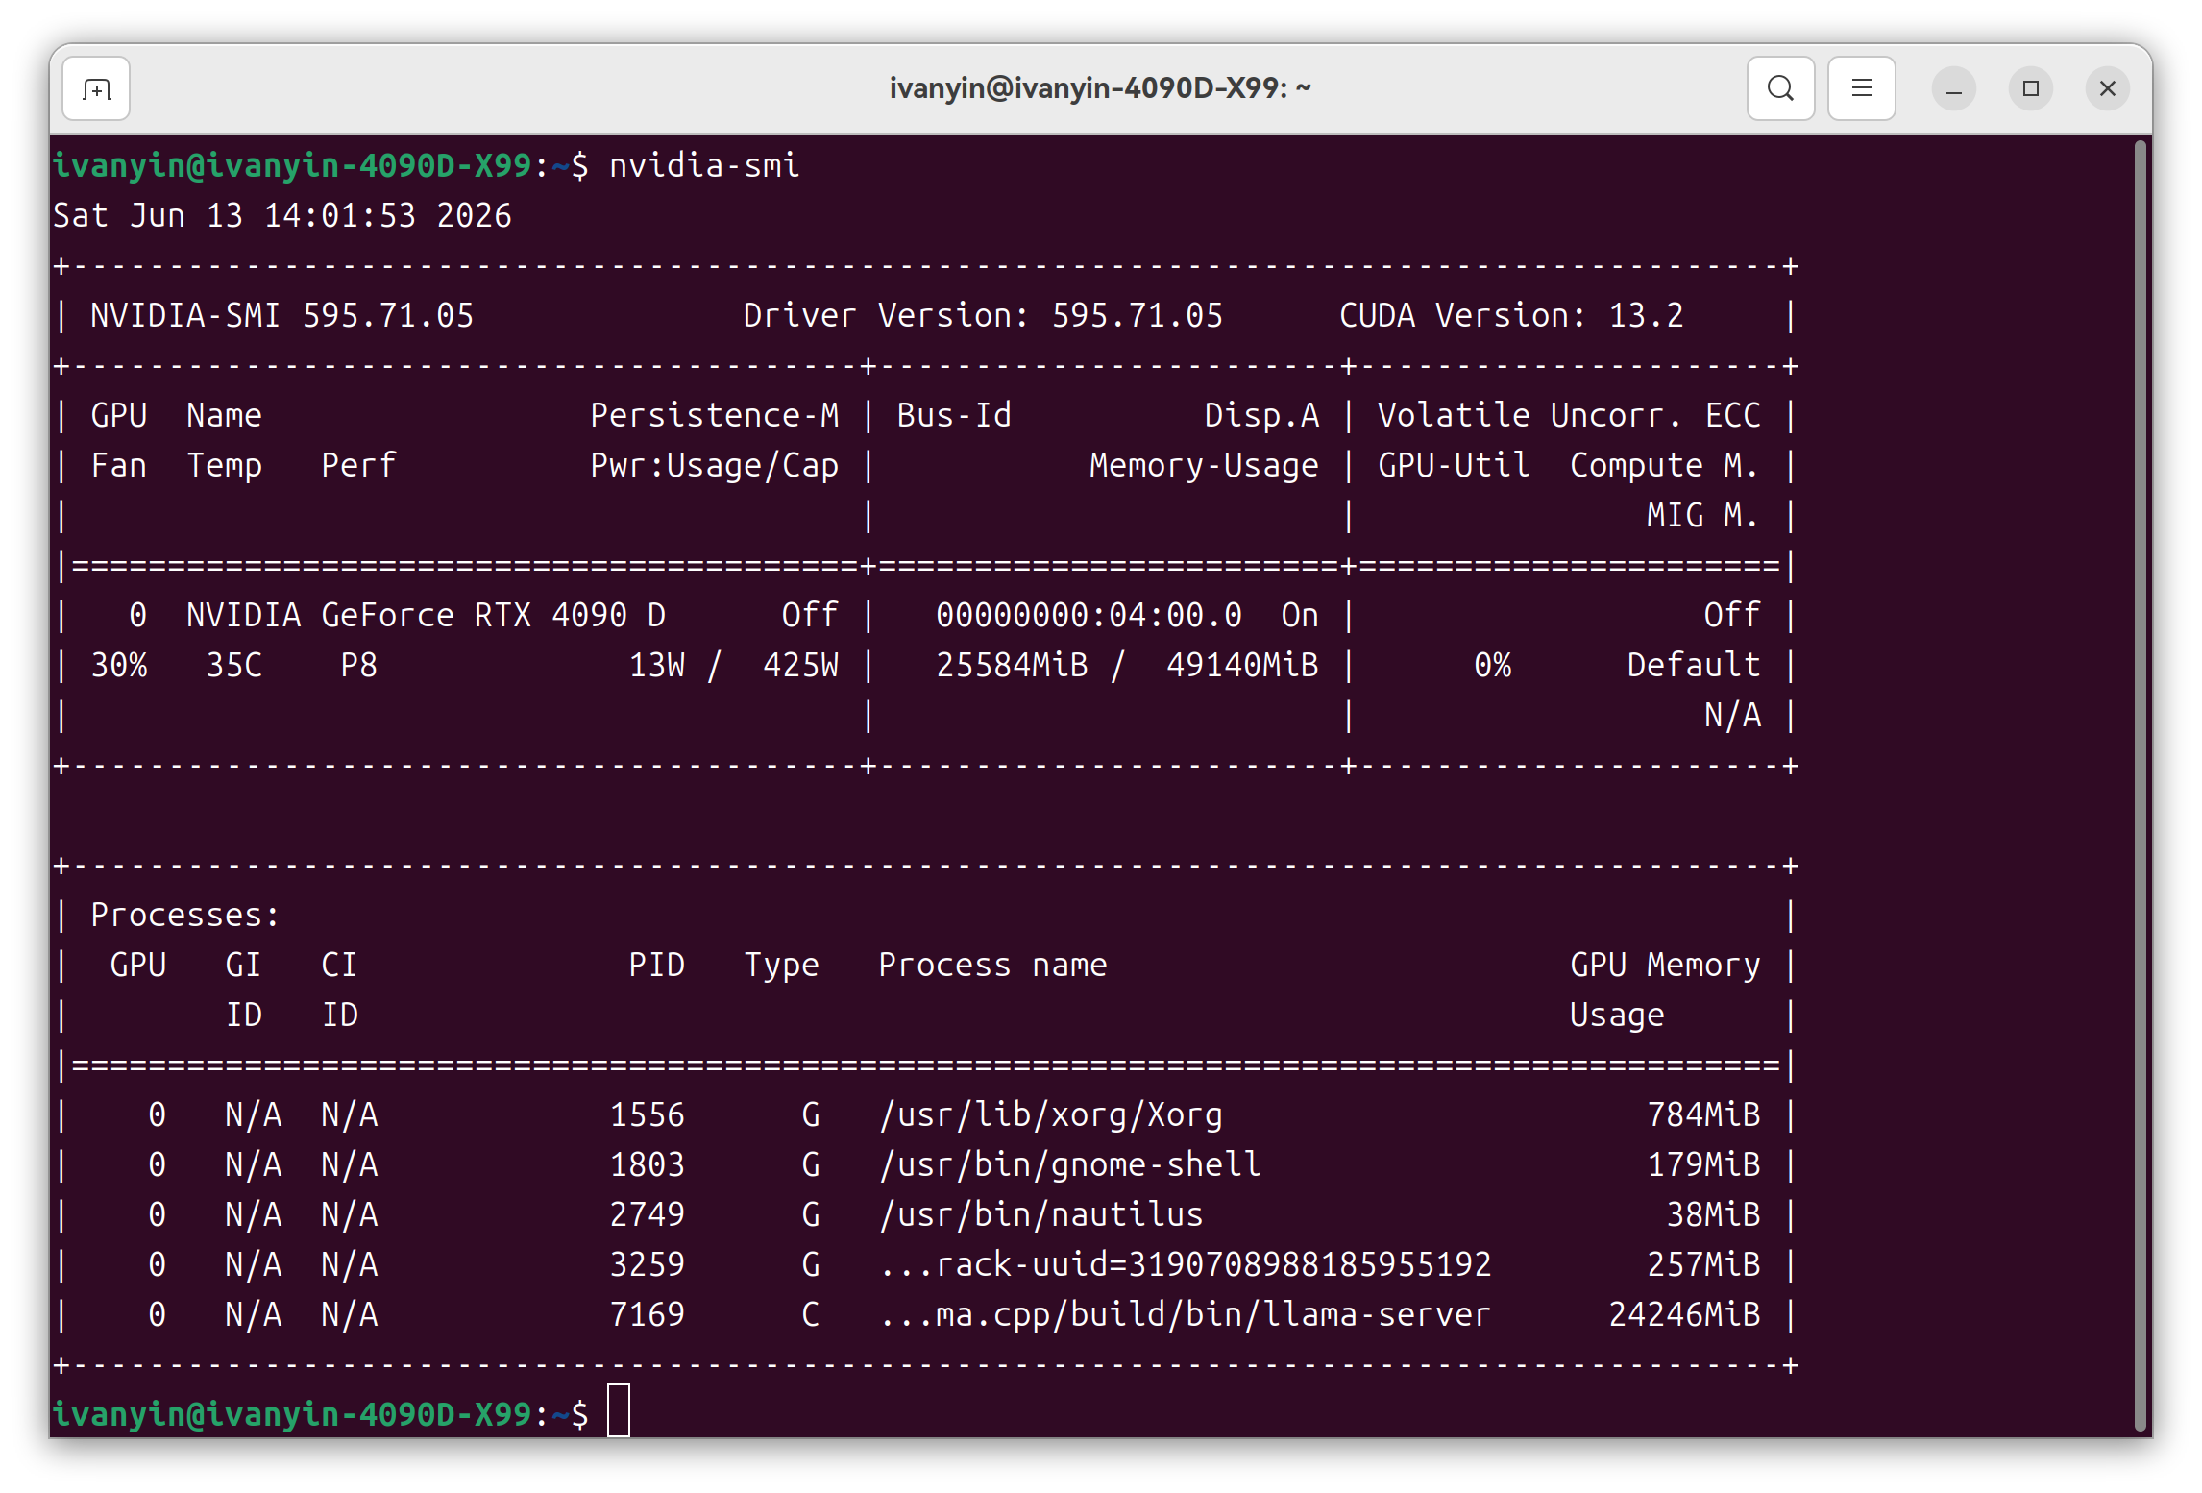Click the Bus-Id column header
Image resolution: width=2202 pixels, height=1493 pixels.
click(x=954, y=415)
